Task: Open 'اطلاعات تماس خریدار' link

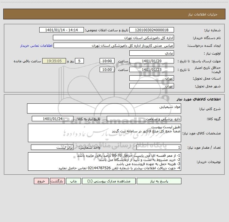Action: tap(36, 46)
